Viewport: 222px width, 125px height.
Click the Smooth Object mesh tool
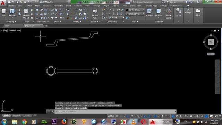(26, 14)
